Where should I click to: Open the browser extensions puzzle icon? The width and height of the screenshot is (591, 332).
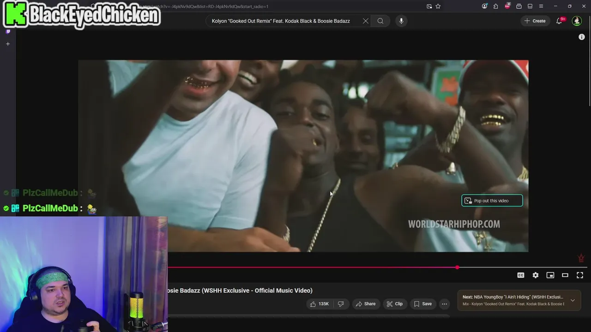[x=495, y=6]
